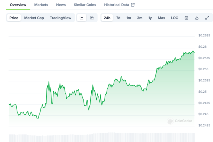Select the Overview tab
Image resolution: width=213 pixels, height=142 pixels.
click(18, 5)
